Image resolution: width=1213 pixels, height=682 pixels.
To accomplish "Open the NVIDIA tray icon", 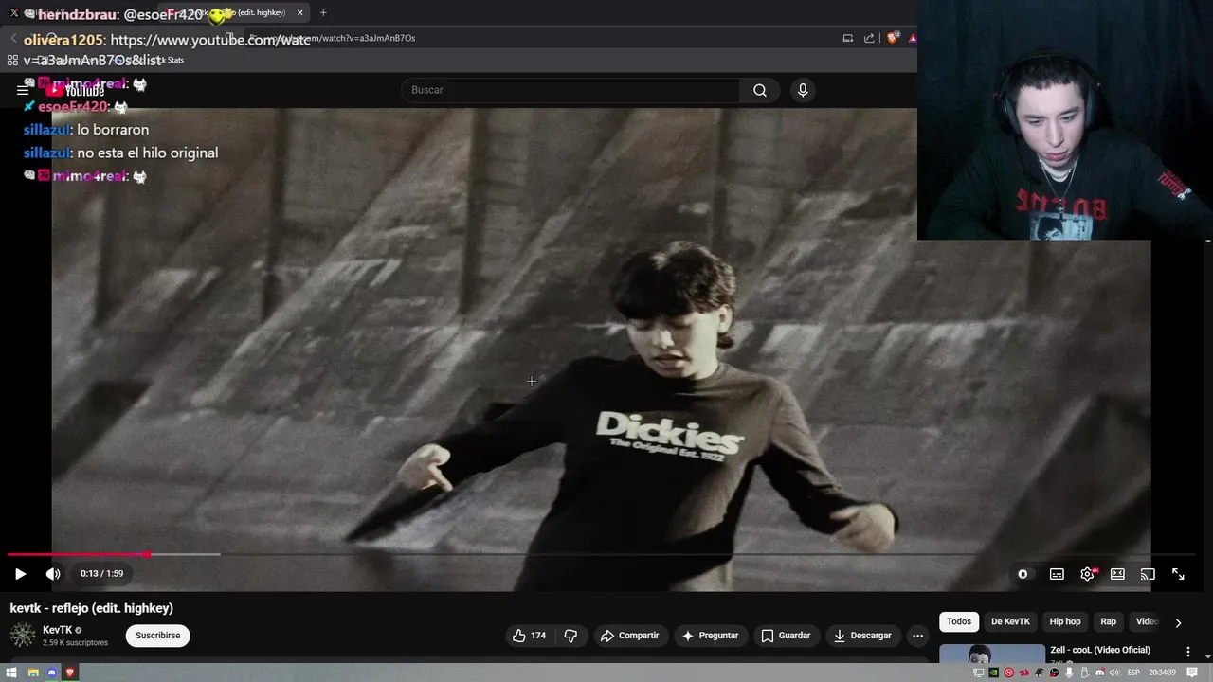I will (x=993, y=673).
